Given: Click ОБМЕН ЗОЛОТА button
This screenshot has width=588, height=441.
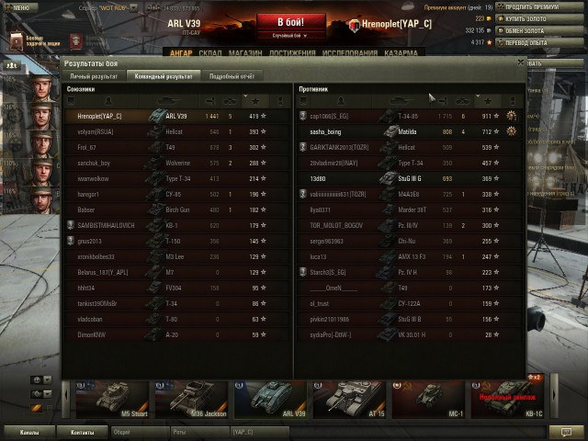Looking at the screenshot, I should coord(539,30).
